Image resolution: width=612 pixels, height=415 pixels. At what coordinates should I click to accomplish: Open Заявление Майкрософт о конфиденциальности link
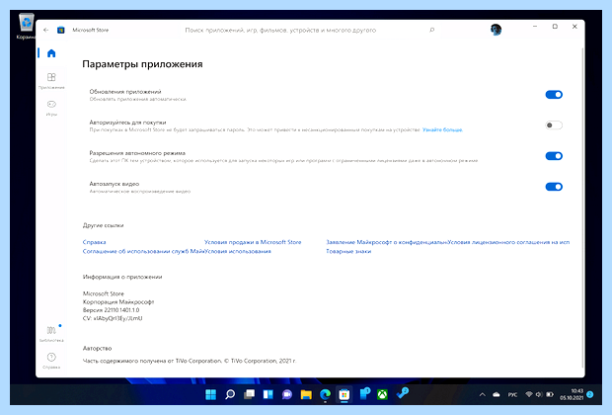point(386,242)
